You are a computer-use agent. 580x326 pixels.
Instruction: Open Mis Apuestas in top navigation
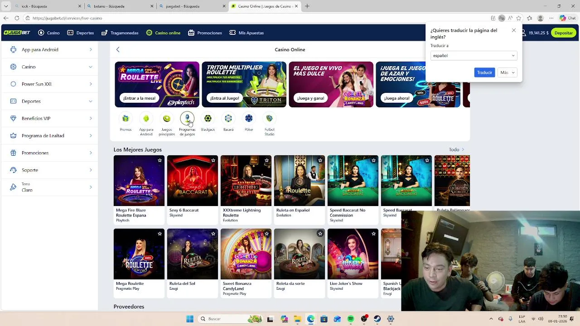(246, 33)
